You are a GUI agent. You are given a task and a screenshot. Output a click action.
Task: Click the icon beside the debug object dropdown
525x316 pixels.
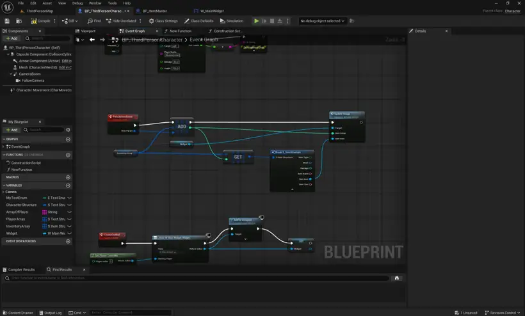coord(352,21)
